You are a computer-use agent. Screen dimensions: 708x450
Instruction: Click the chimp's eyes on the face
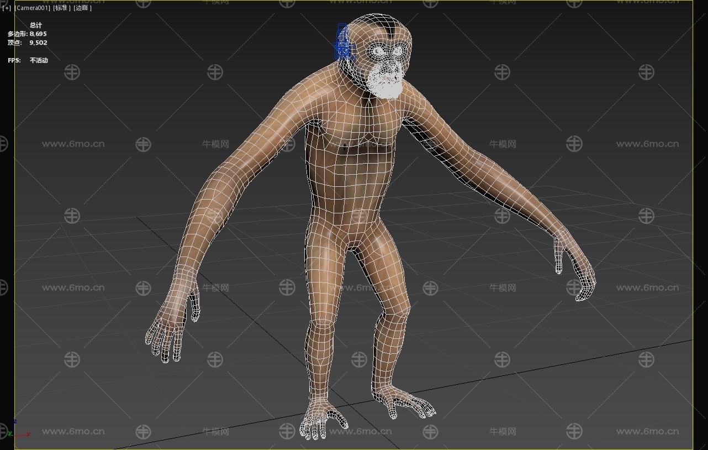pos(389,51)
